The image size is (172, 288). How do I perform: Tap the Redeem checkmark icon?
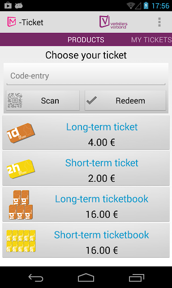pyautogui.click(x=91, y=100)
